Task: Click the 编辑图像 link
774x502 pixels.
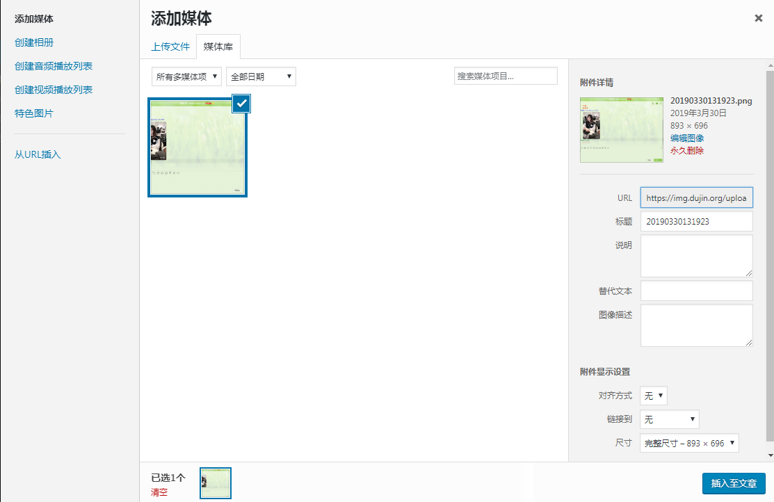Action: click(687, 138)
